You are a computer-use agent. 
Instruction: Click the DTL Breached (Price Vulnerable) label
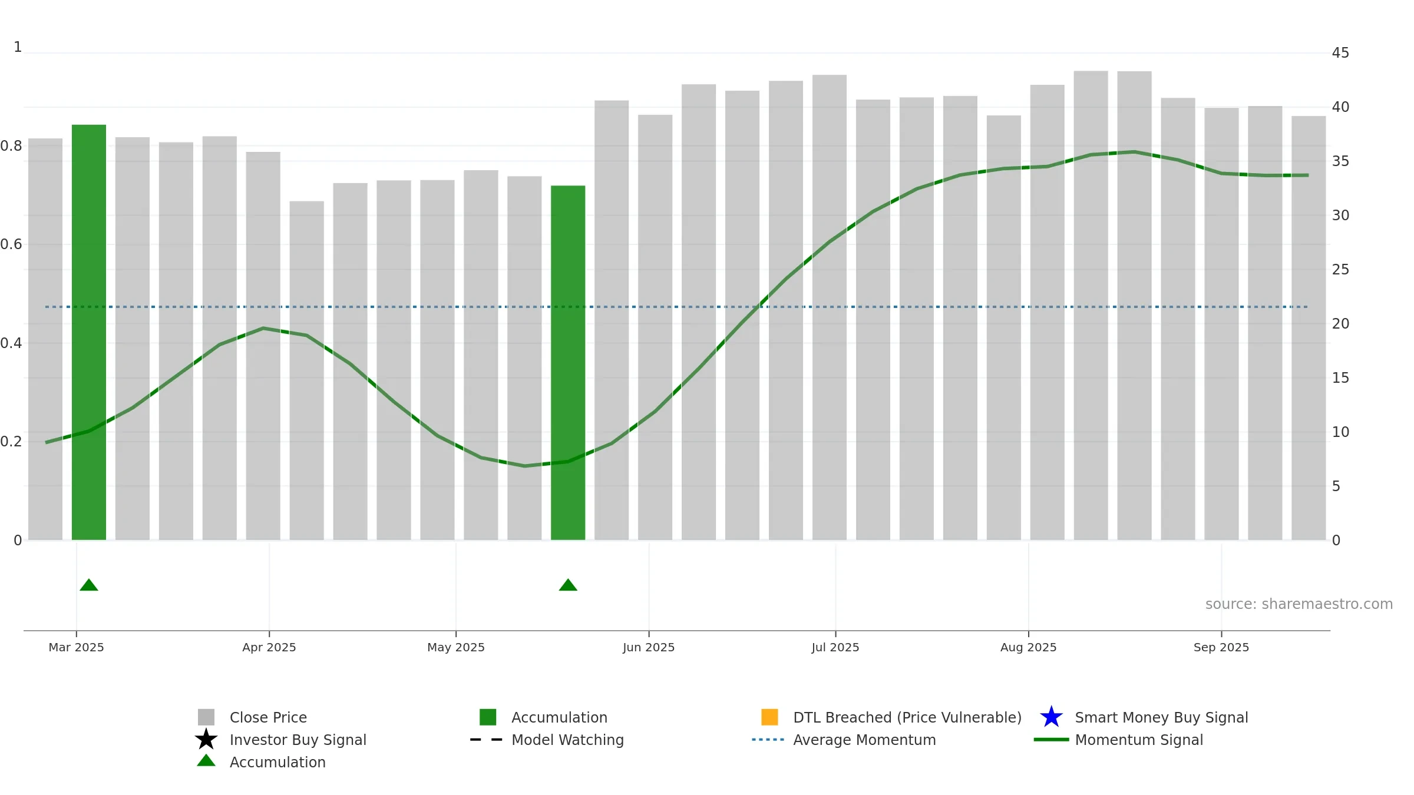click(907, 718)
